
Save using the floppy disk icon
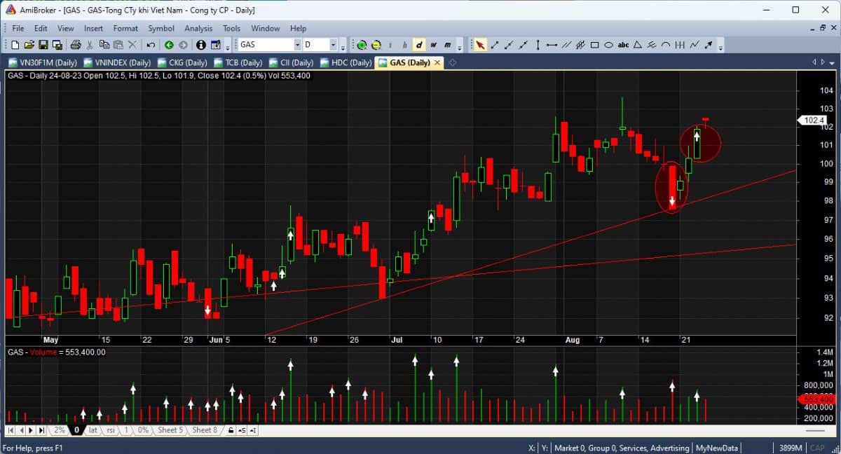[x=43, y=45]
